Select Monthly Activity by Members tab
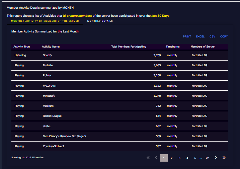 click(45, 21)
